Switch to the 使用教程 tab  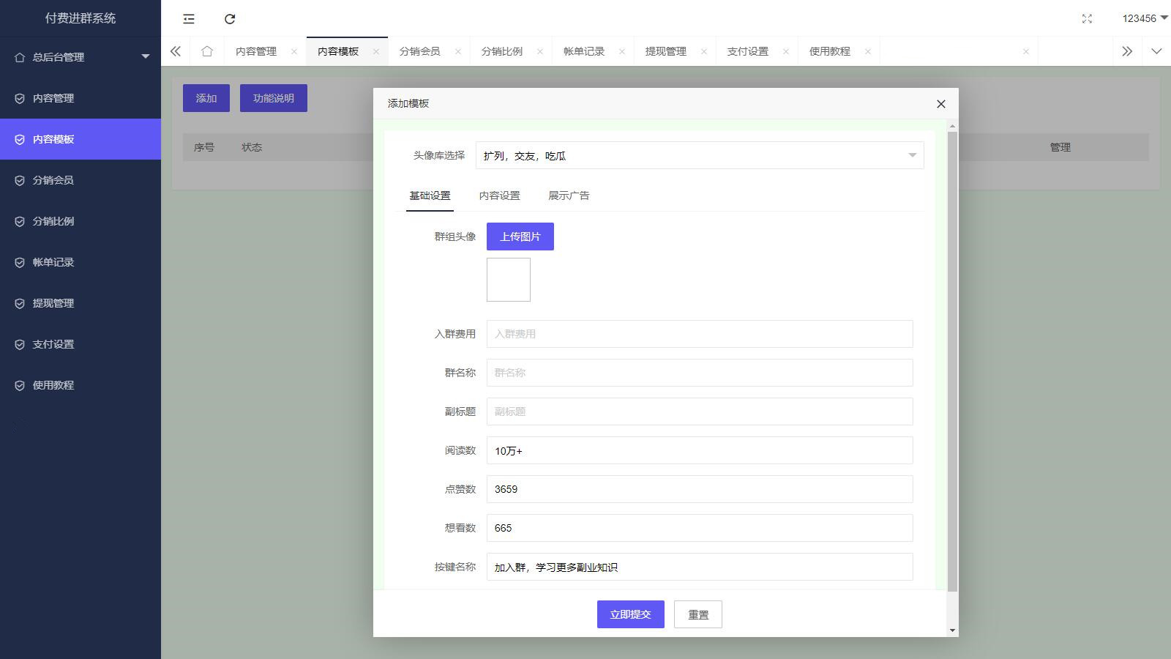tap(830, 51)
